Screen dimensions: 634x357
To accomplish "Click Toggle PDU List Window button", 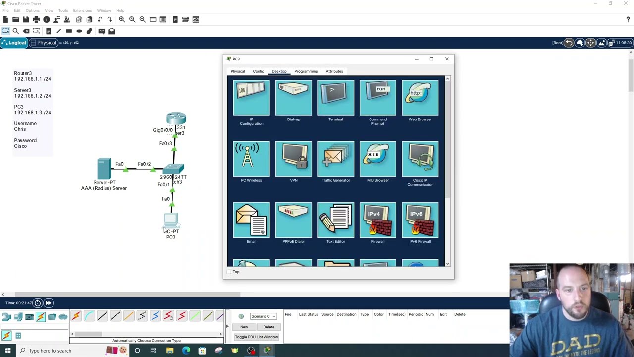I will [x=257, y=337].
